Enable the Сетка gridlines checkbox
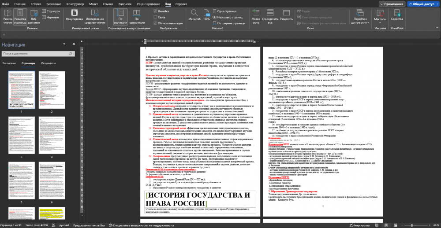The image size is (441, 228). 155,17
